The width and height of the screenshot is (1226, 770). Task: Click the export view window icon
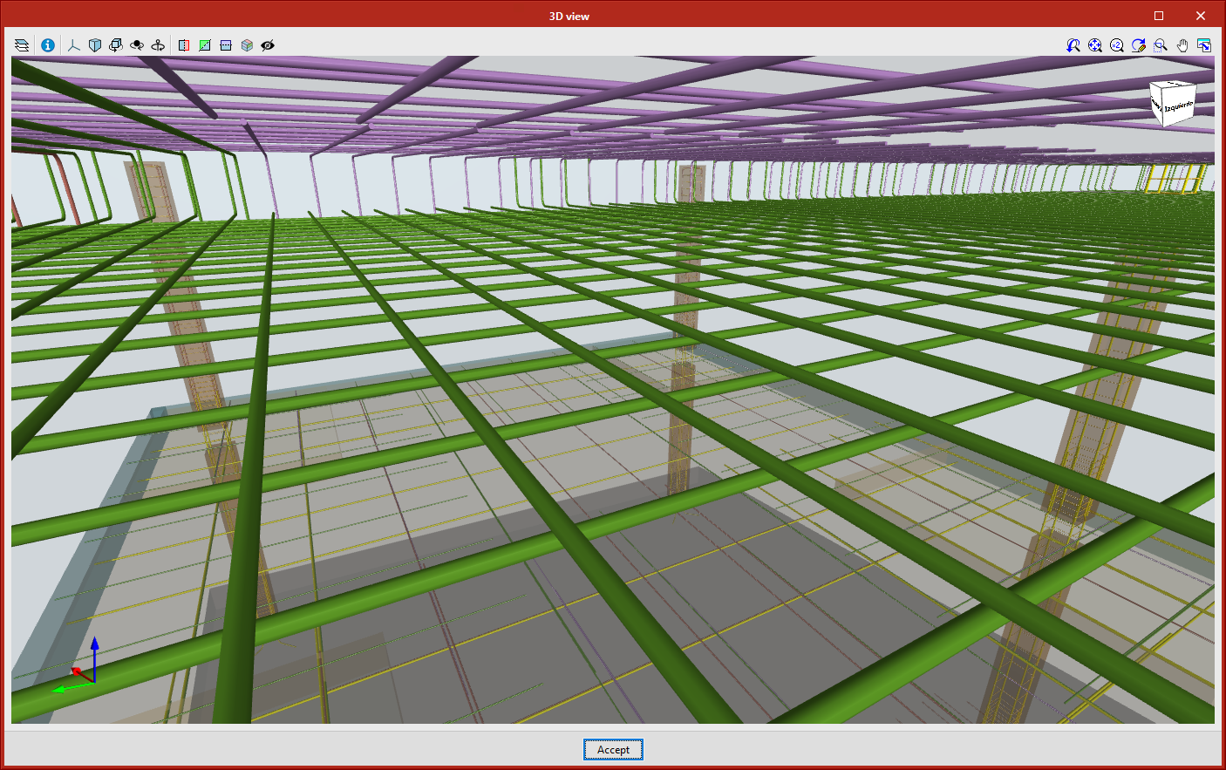(x=1204, y=45)
